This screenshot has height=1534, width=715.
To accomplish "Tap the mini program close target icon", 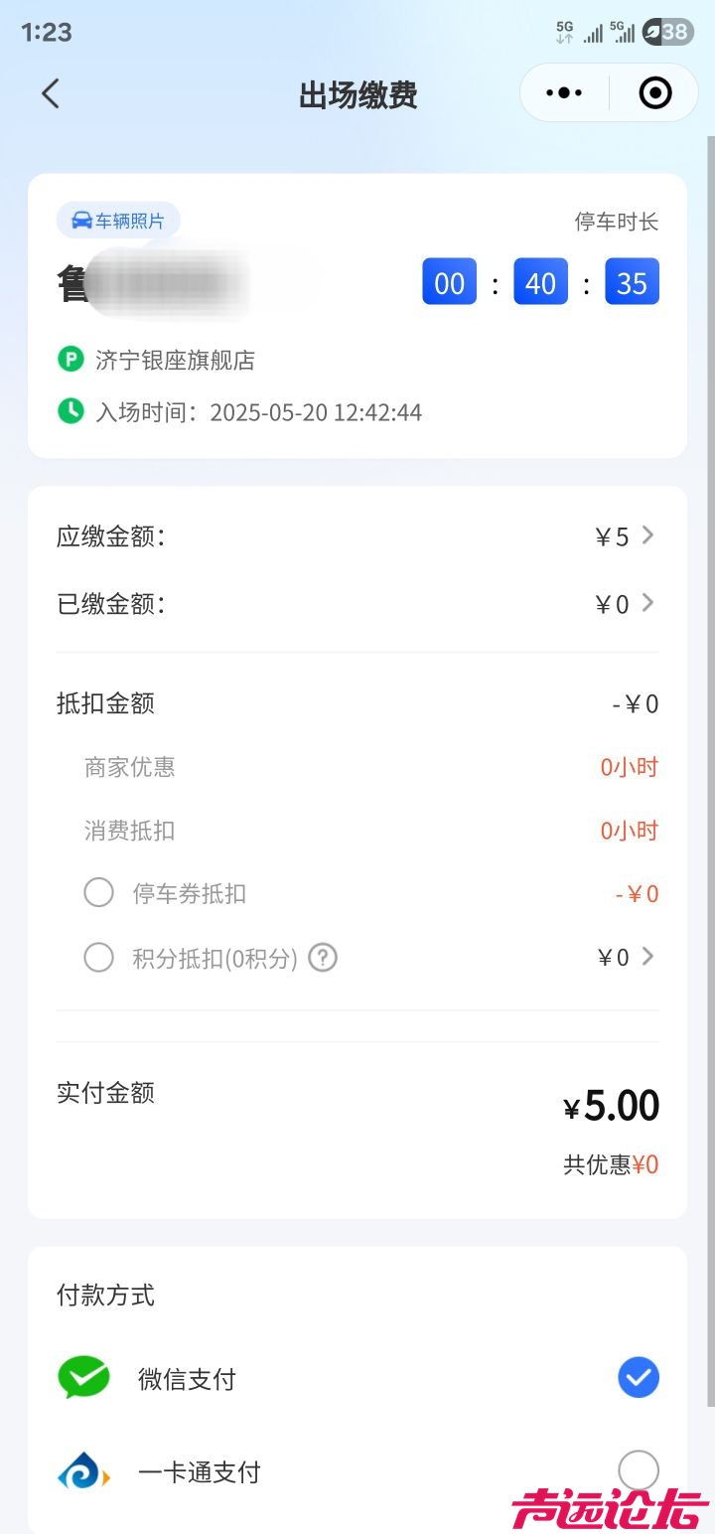I will click(x=654, y=93).
